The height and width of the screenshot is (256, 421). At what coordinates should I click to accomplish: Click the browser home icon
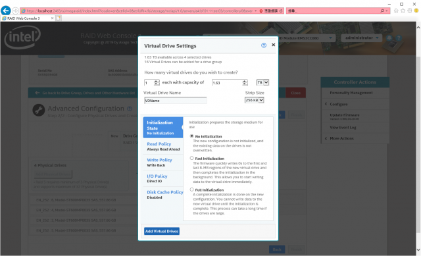click(x=396, y=11)
